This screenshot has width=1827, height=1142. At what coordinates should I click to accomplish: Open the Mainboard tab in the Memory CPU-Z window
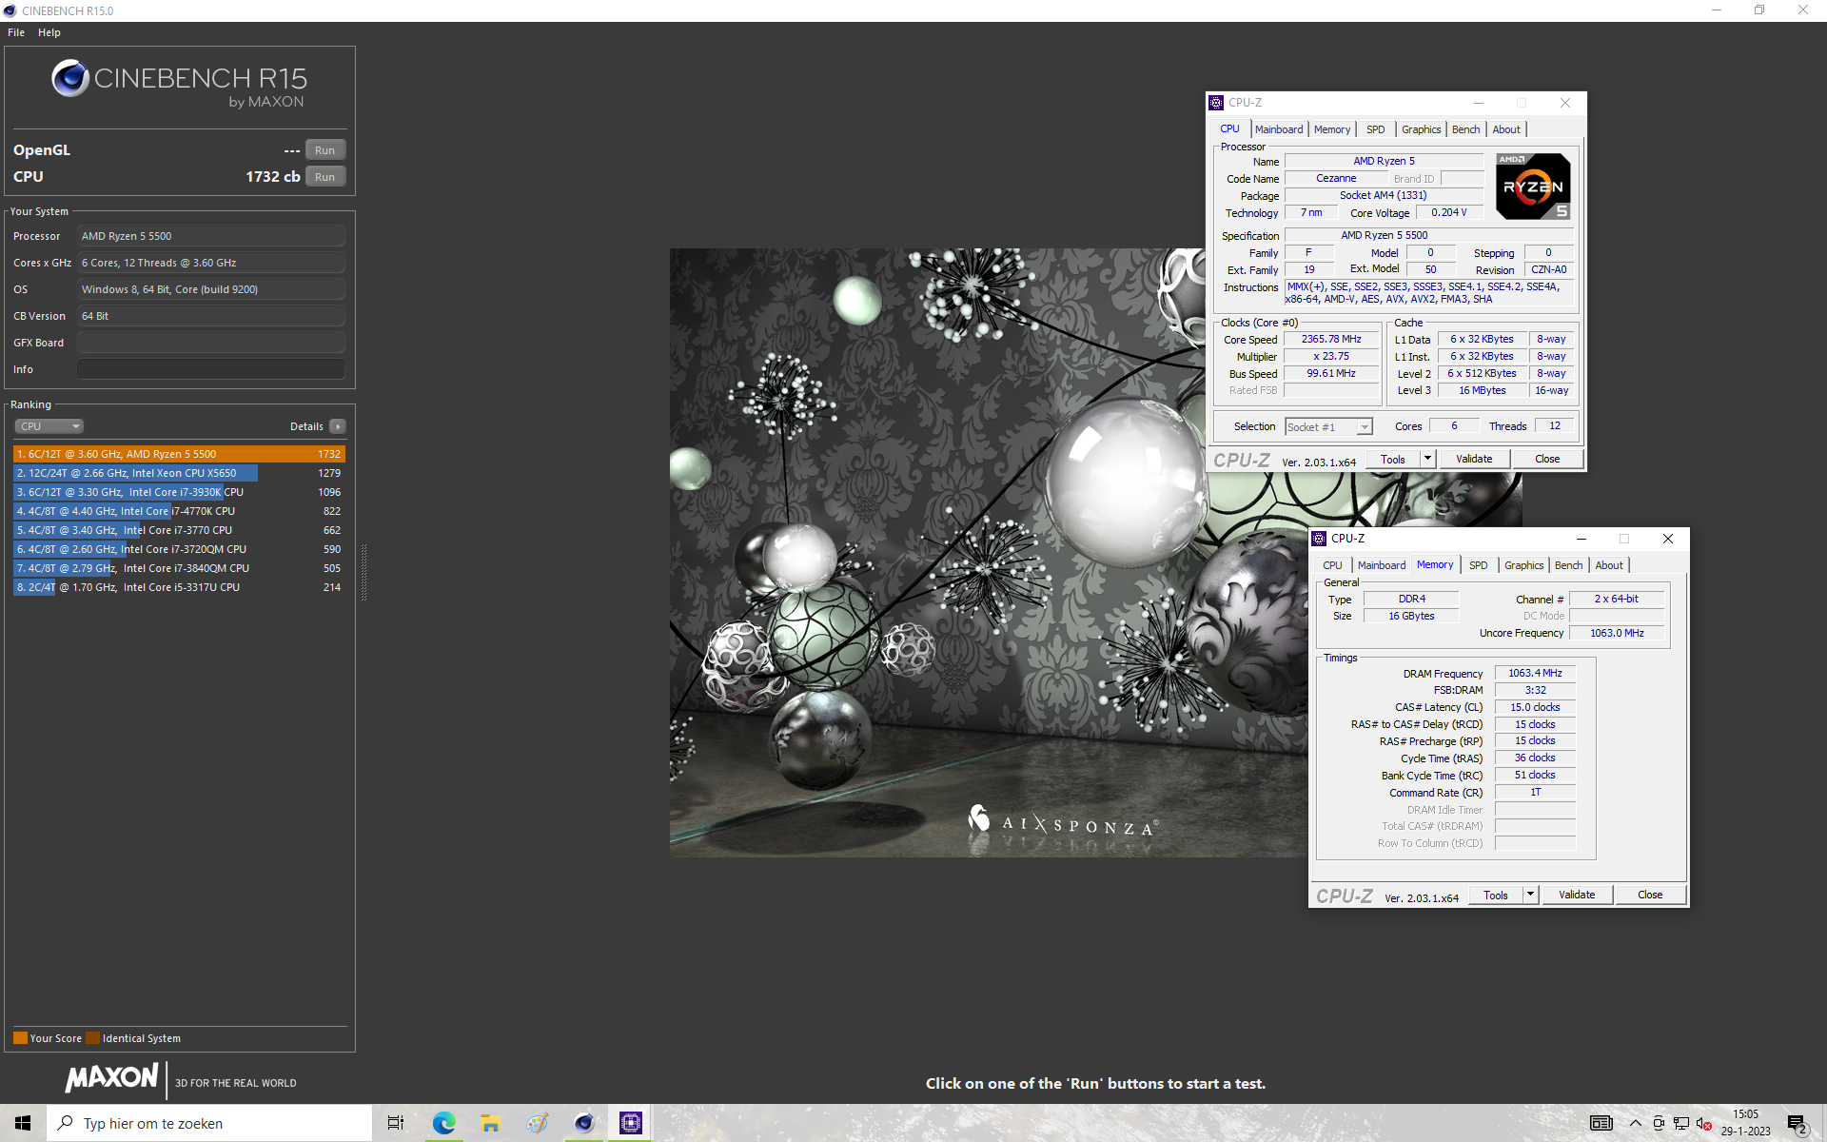1381,565
